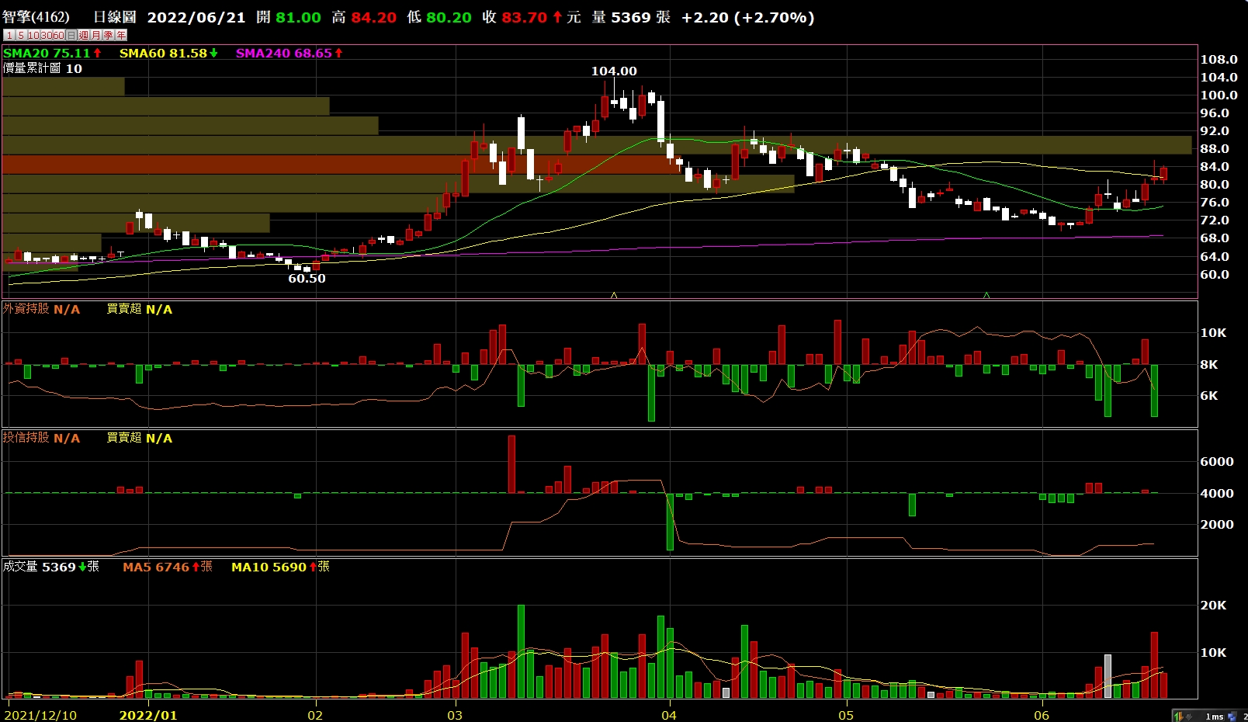
Task: Select the 10-minute timeframe button
Action: point(34,35)
